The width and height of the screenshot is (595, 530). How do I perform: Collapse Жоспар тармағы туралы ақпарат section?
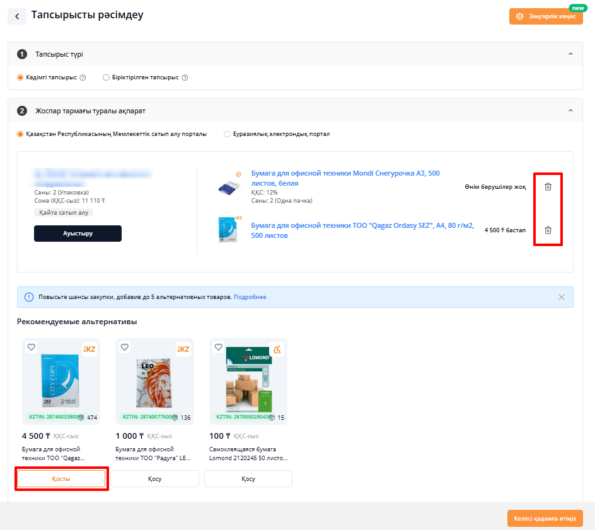(x=570, y=111)
